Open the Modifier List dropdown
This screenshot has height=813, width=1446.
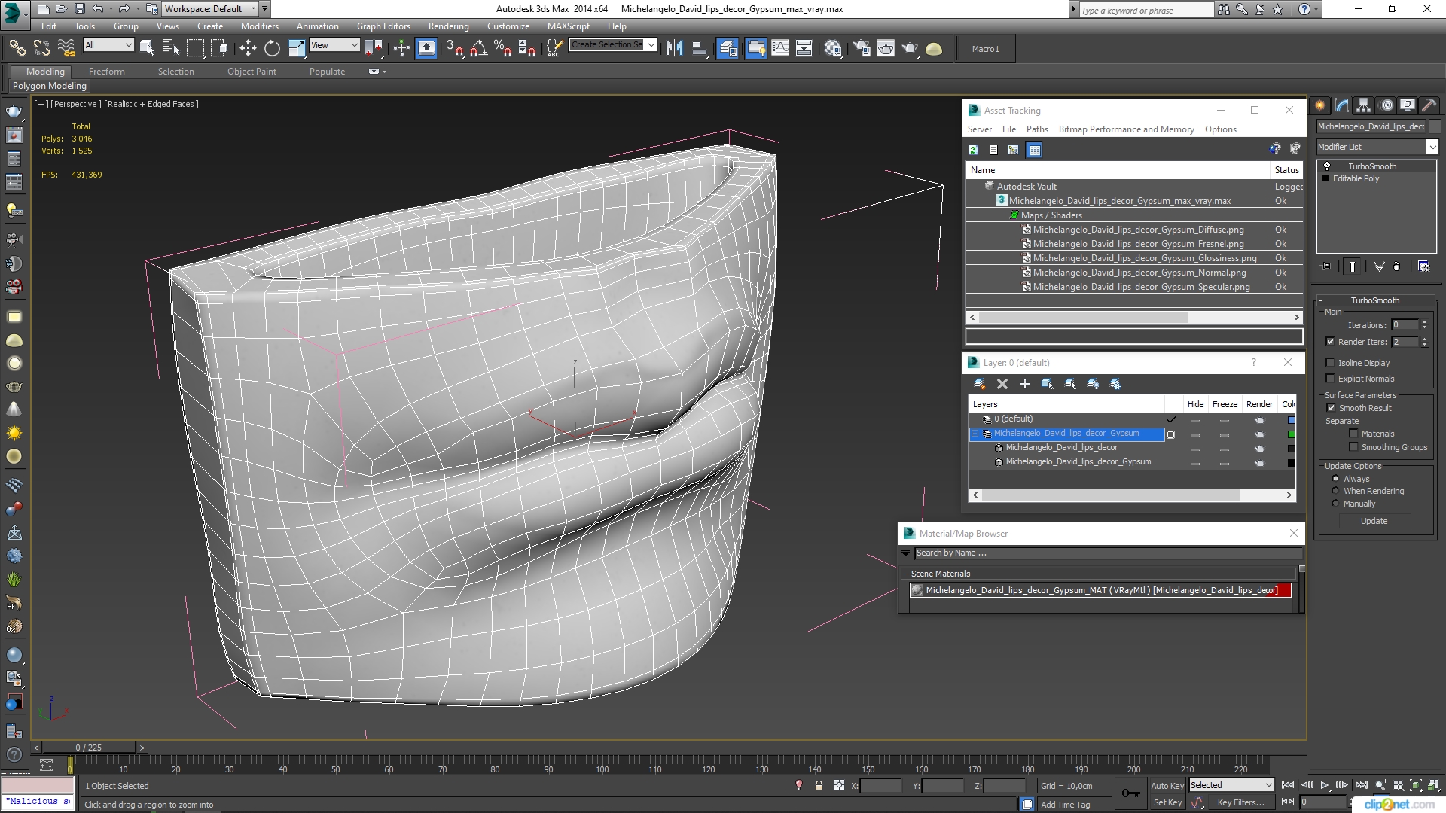click(x=1377, y=147)
